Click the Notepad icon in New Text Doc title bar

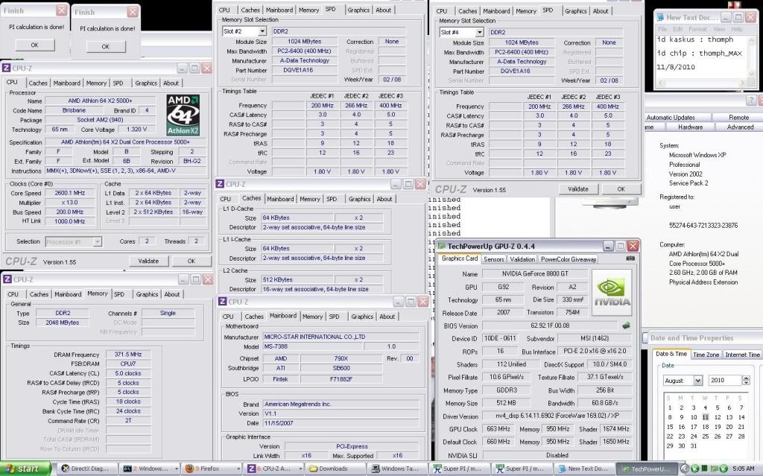point(660,18)
